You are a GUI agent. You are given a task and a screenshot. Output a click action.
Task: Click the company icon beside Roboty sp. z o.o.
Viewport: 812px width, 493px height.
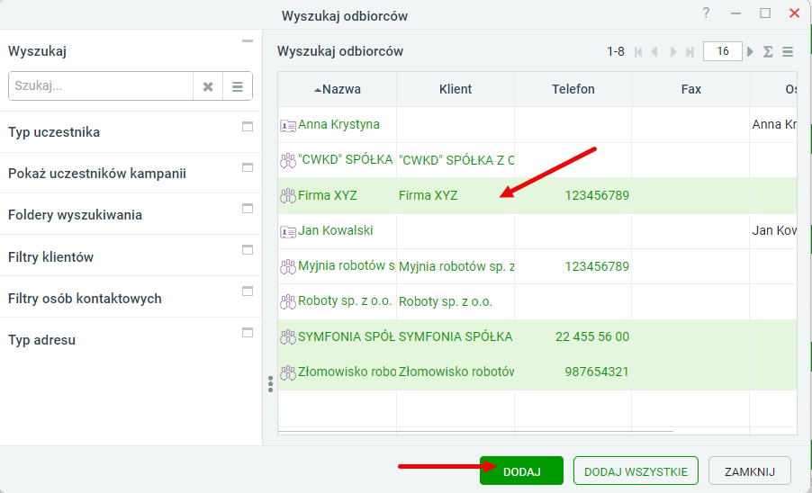click(x=288, y=302)
